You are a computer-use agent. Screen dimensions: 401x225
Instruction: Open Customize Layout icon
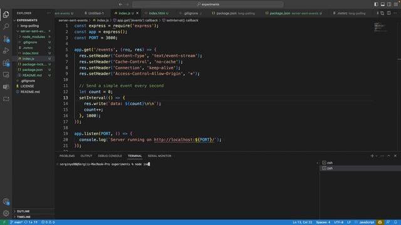395,4
